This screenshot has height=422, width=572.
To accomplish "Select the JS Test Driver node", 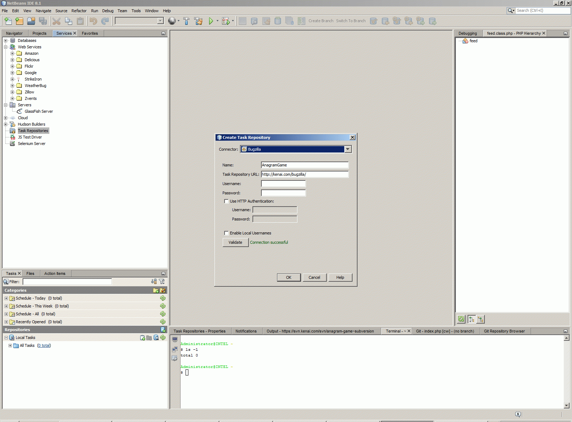I will pyautogui.click(x=30, y=137).
